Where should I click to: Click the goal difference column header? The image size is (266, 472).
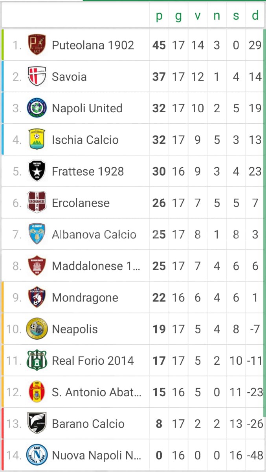255,16
